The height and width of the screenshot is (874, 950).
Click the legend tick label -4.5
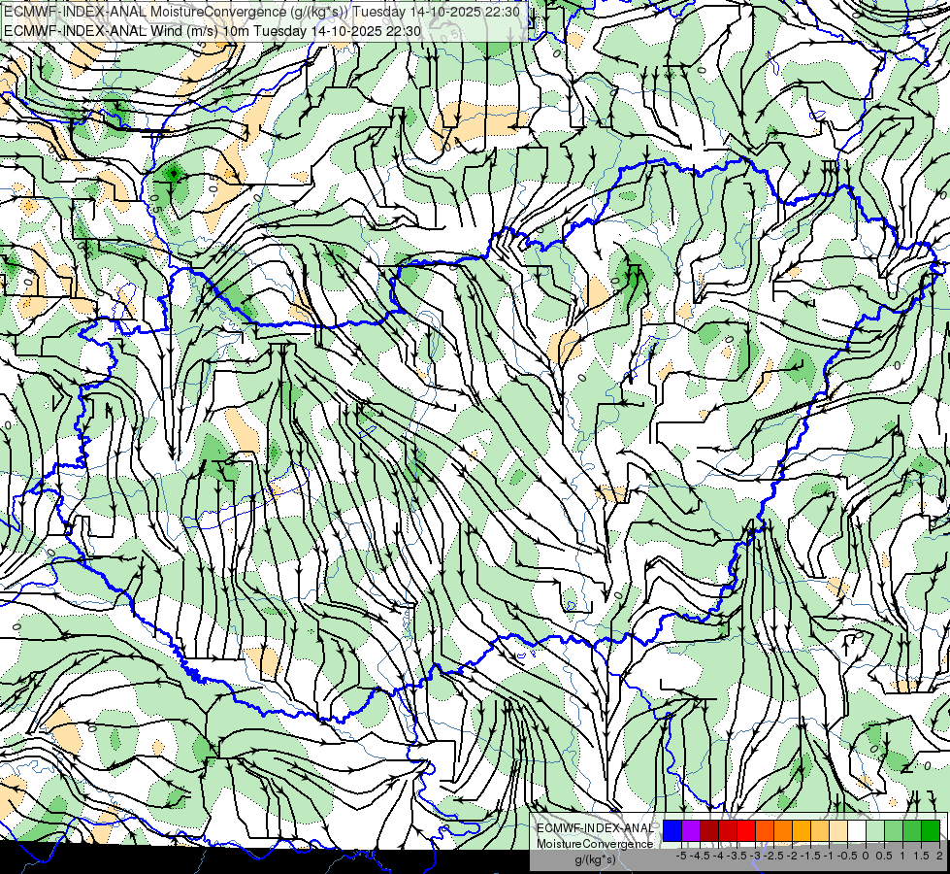[x=700, y=856]
